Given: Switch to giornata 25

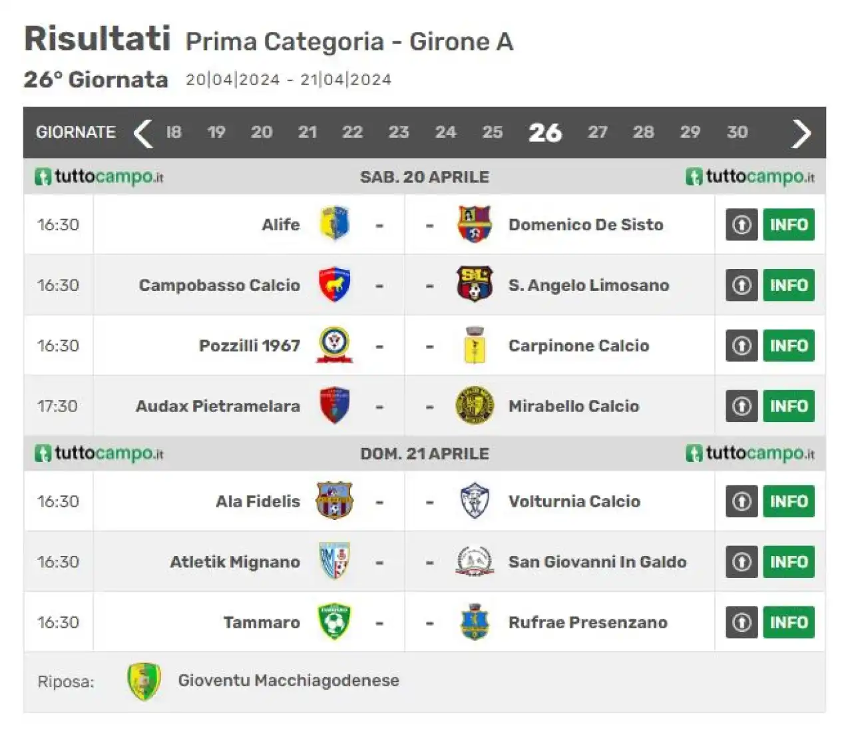Looking at the screenshot, I should click(492, 132).
